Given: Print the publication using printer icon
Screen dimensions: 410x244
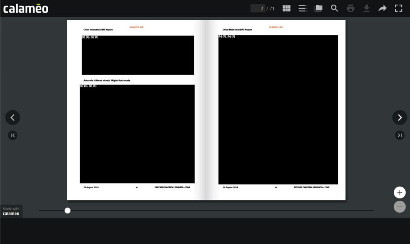Looking at the screenshot, I should pyautogui.click(x=350, y=8).
